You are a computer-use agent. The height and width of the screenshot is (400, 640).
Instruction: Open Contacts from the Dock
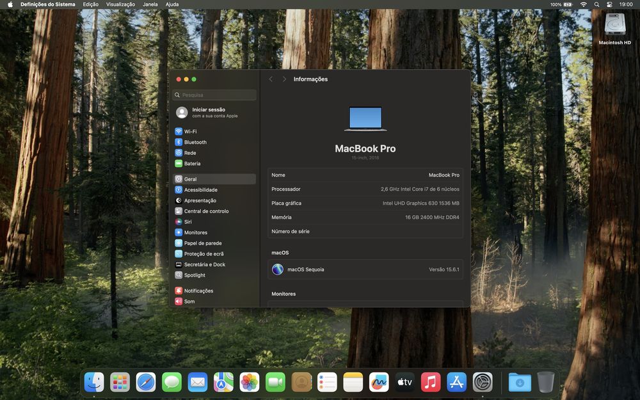tap(301, 383)
